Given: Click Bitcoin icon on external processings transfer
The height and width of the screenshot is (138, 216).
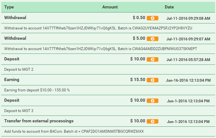Looking at the screenshot, I should (152, 121).
